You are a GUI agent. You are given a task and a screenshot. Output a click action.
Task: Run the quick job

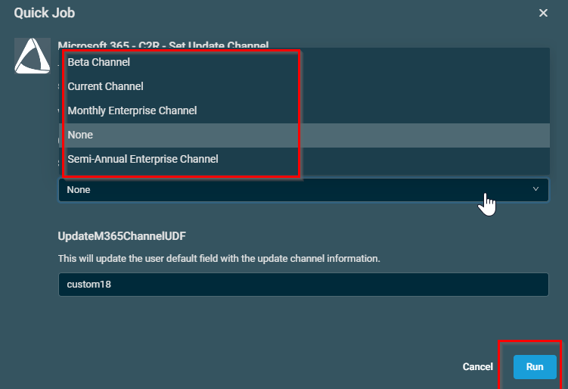click(x=535, y=366)
